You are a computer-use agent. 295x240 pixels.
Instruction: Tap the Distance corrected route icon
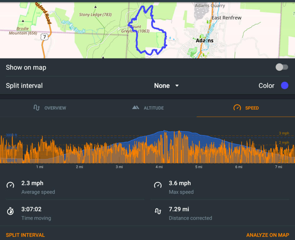[x=158, y=211]
